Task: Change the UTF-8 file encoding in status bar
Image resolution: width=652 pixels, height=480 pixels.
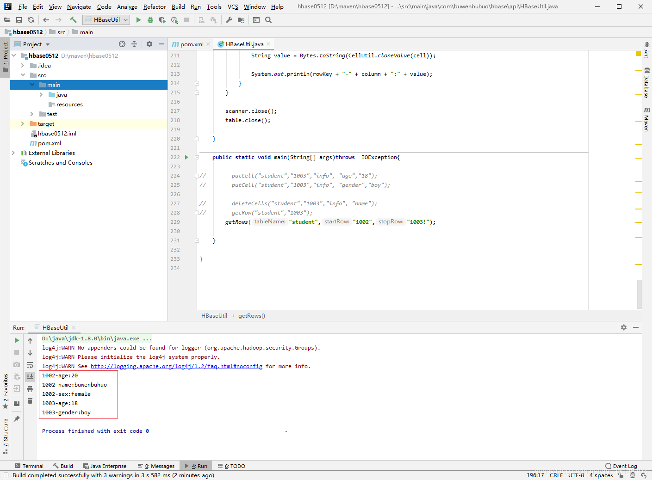Action: 576,475
